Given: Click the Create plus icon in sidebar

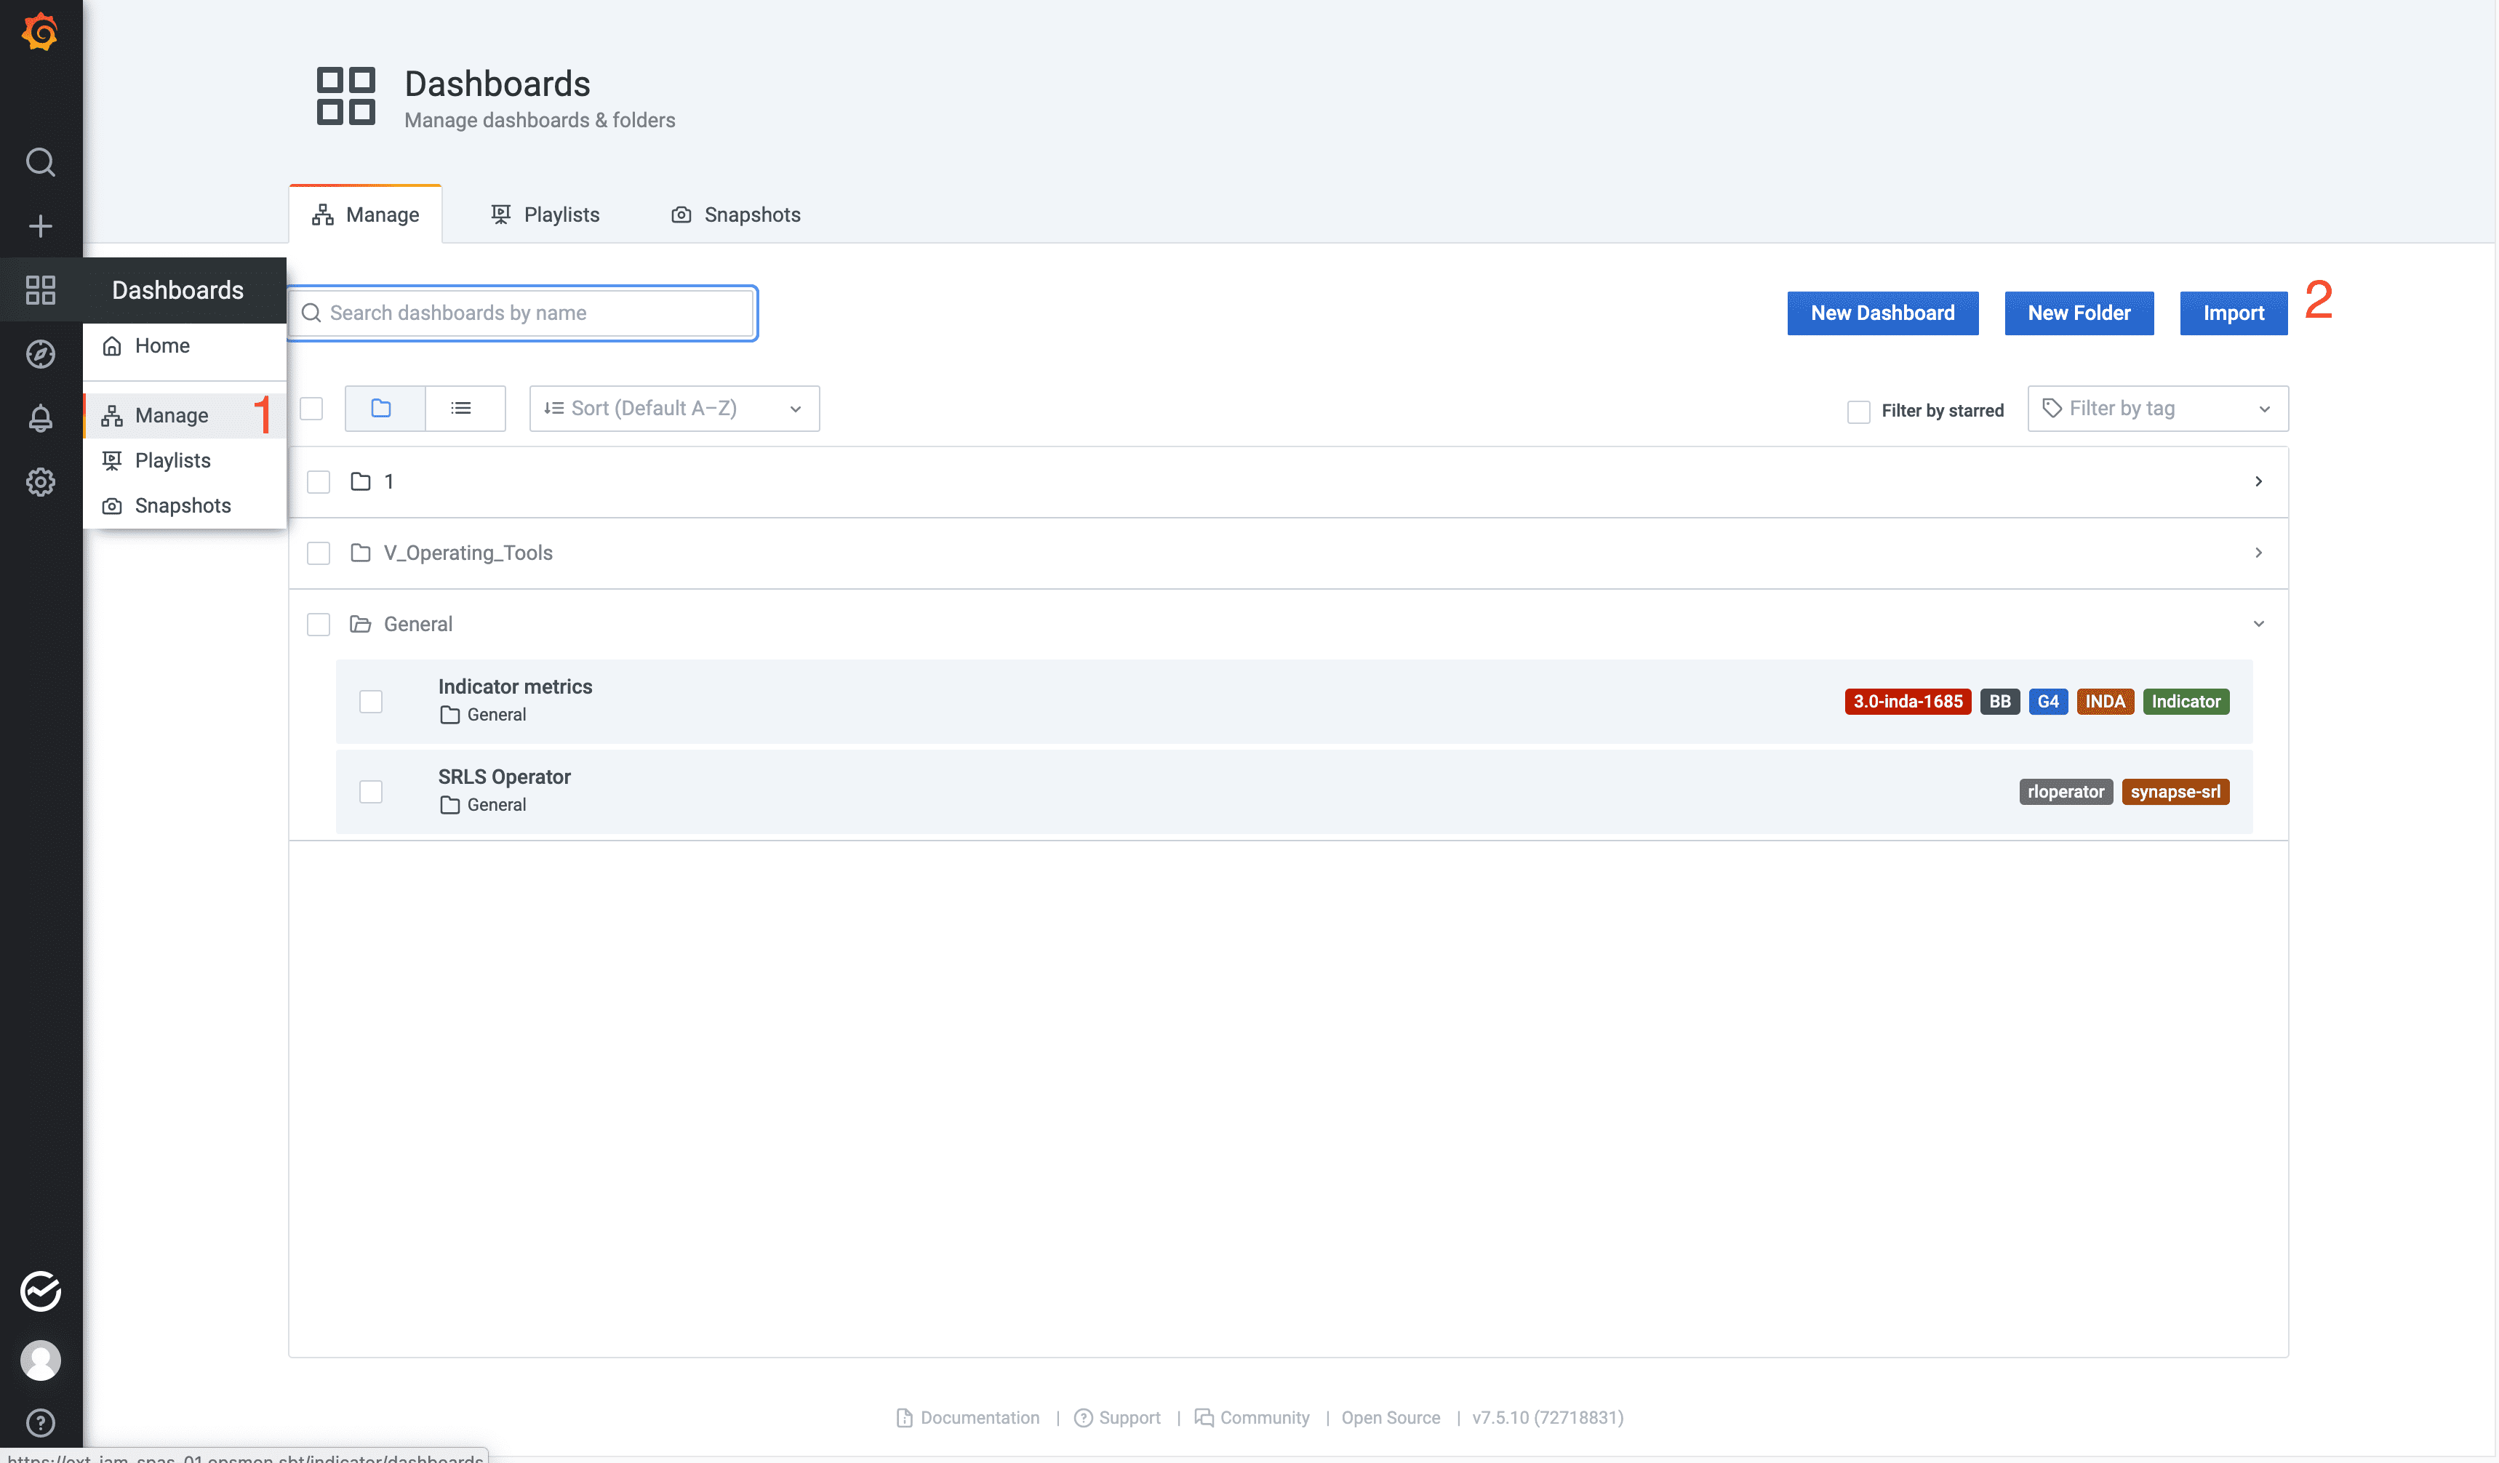Looking at the screenshot, I should [40, 226].
